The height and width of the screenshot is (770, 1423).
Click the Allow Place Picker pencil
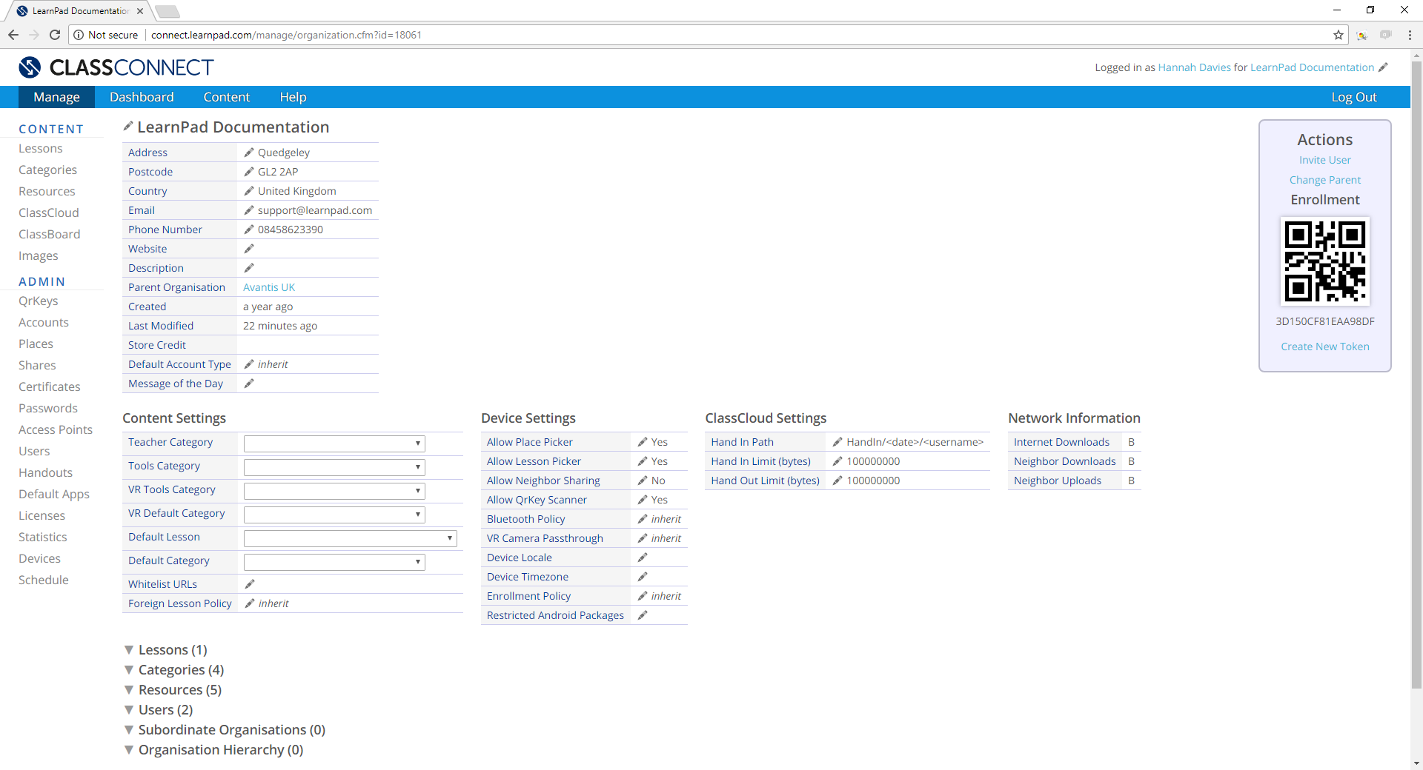click(x=643, y=442)
